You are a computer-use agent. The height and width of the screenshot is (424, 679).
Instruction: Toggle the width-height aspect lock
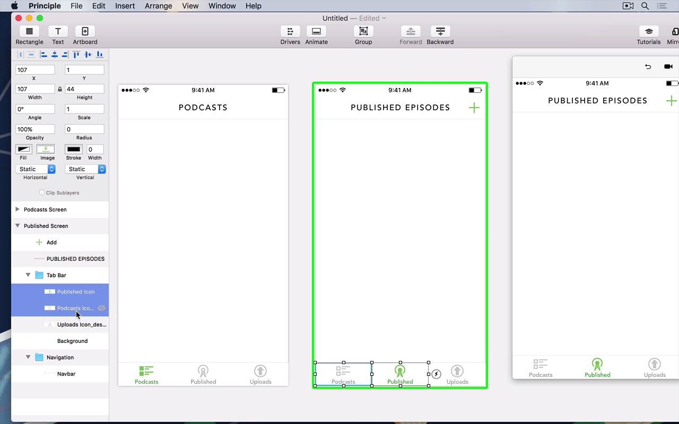click(59, 89)
